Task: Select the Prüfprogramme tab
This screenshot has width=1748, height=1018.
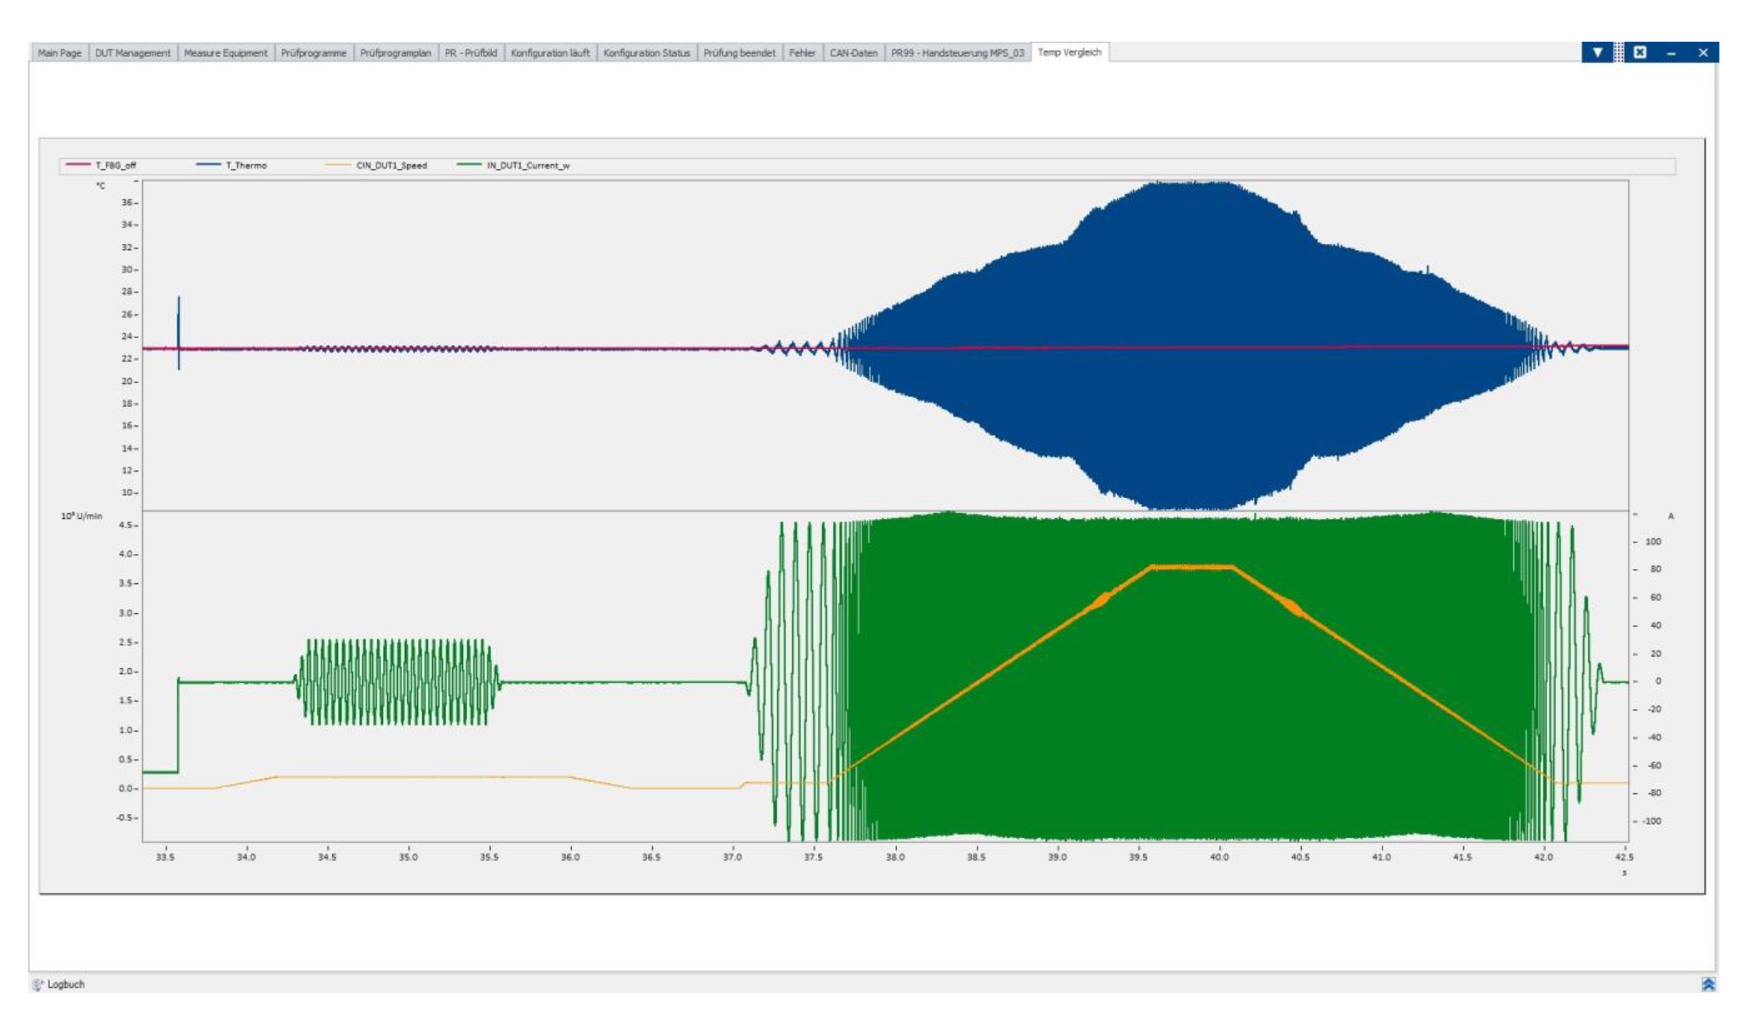Action: click(313, 52)
